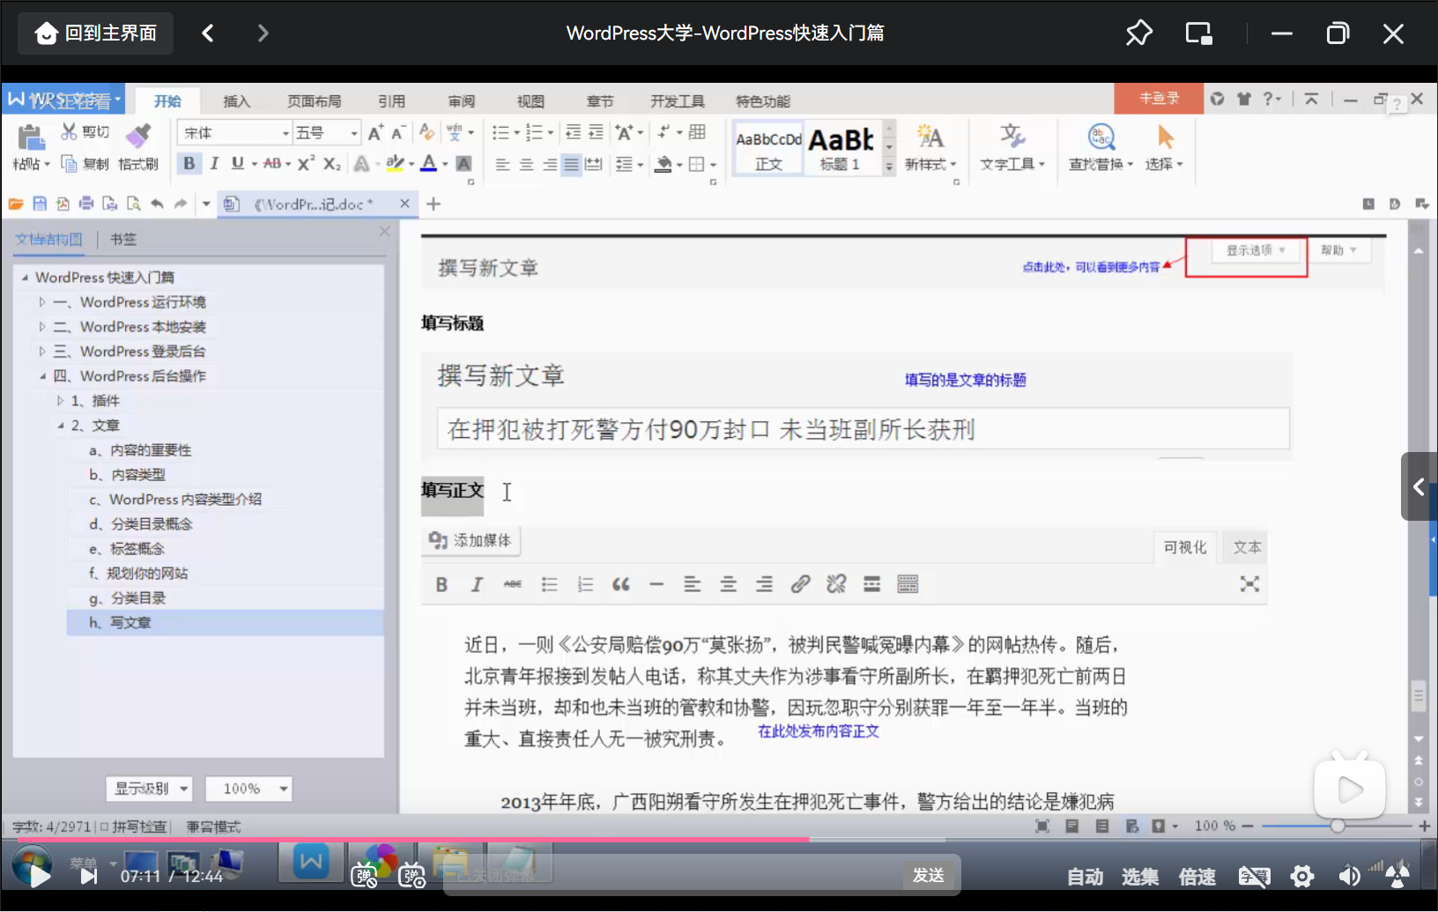
Task: Click the numbered list icon in ribbon
Action: point(534,133)
